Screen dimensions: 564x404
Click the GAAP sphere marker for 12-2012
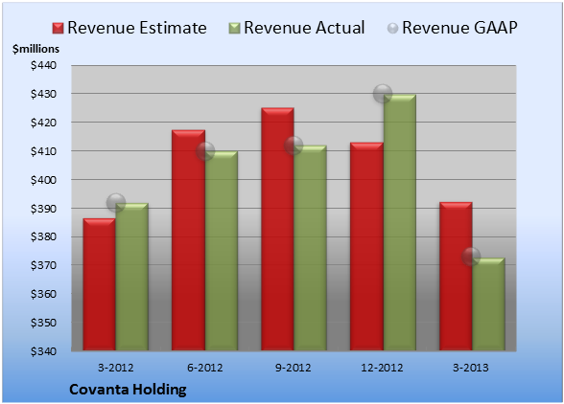tap(383, 94)
